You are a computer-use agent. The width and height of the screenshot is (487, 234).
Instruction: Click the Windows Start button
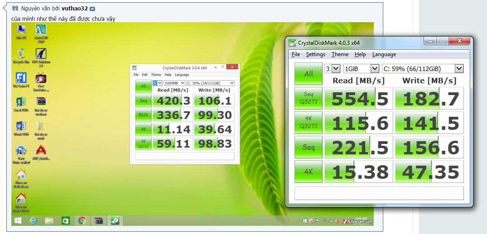pos(18,221)
